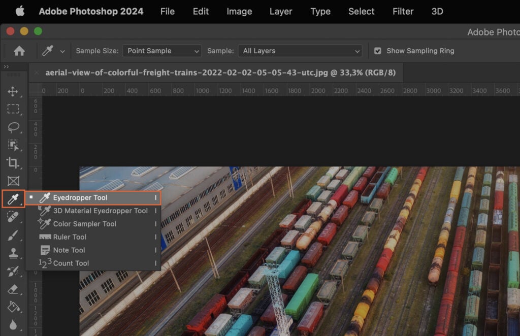Select the Clone Stamp tool
Viewport: 520px width, 336px height.
13,252
